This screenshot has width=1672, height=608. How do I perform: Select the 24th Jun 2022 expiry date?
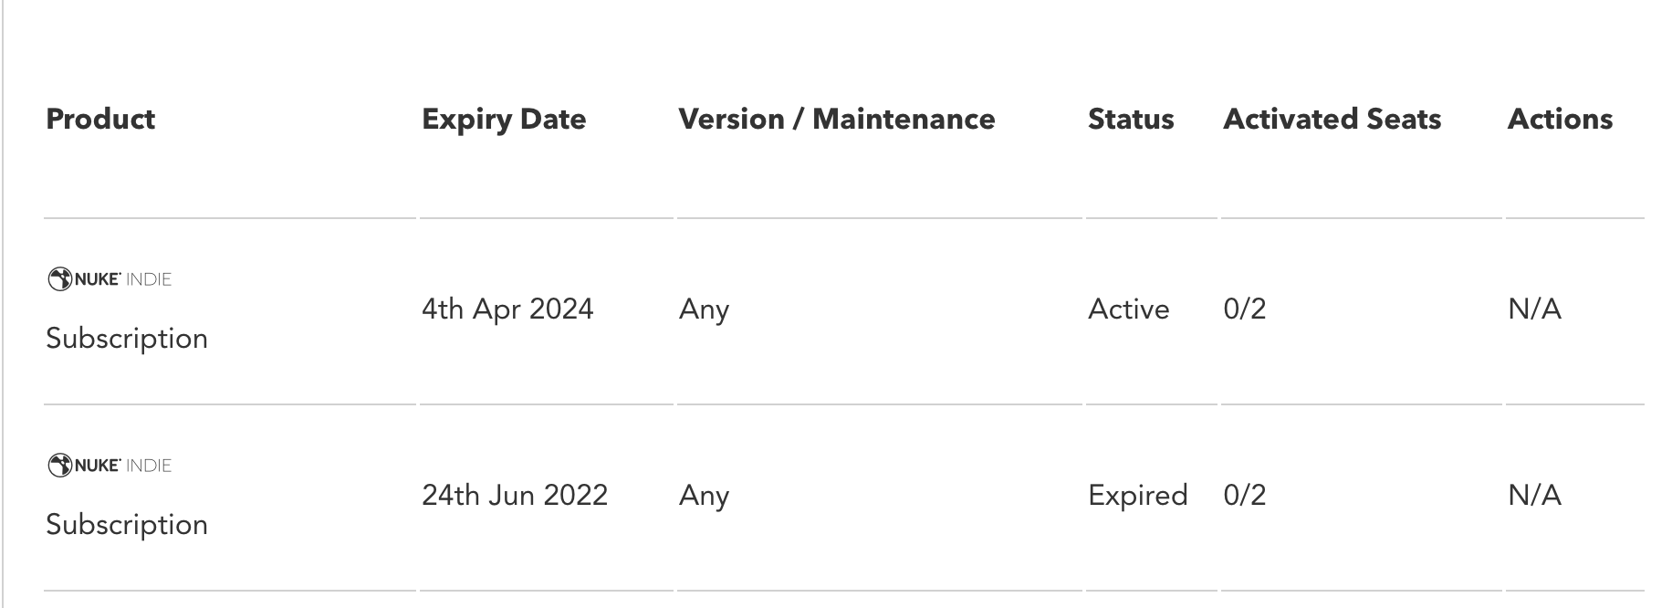pyautogui.click(x=515, y=495)
